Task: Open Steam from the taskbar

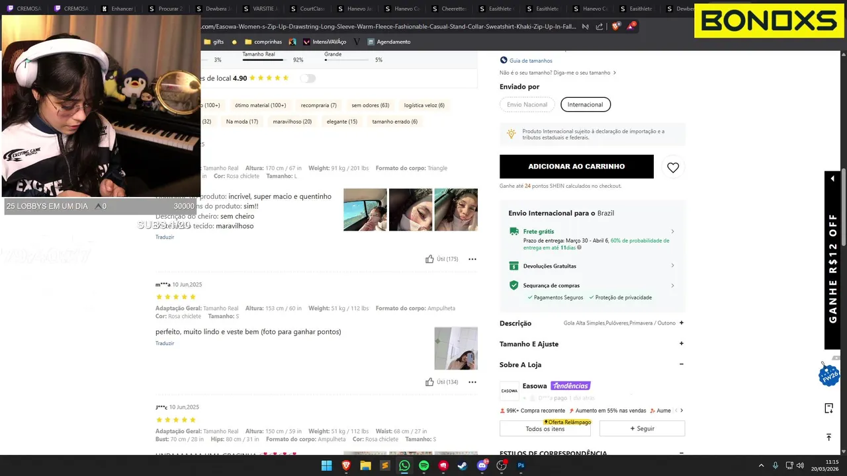Action: [x=463, y=465]
